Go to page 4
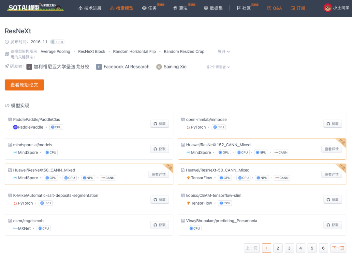This screenshot has width=352, height=260. pyautogui.click(x=301, y=248)
